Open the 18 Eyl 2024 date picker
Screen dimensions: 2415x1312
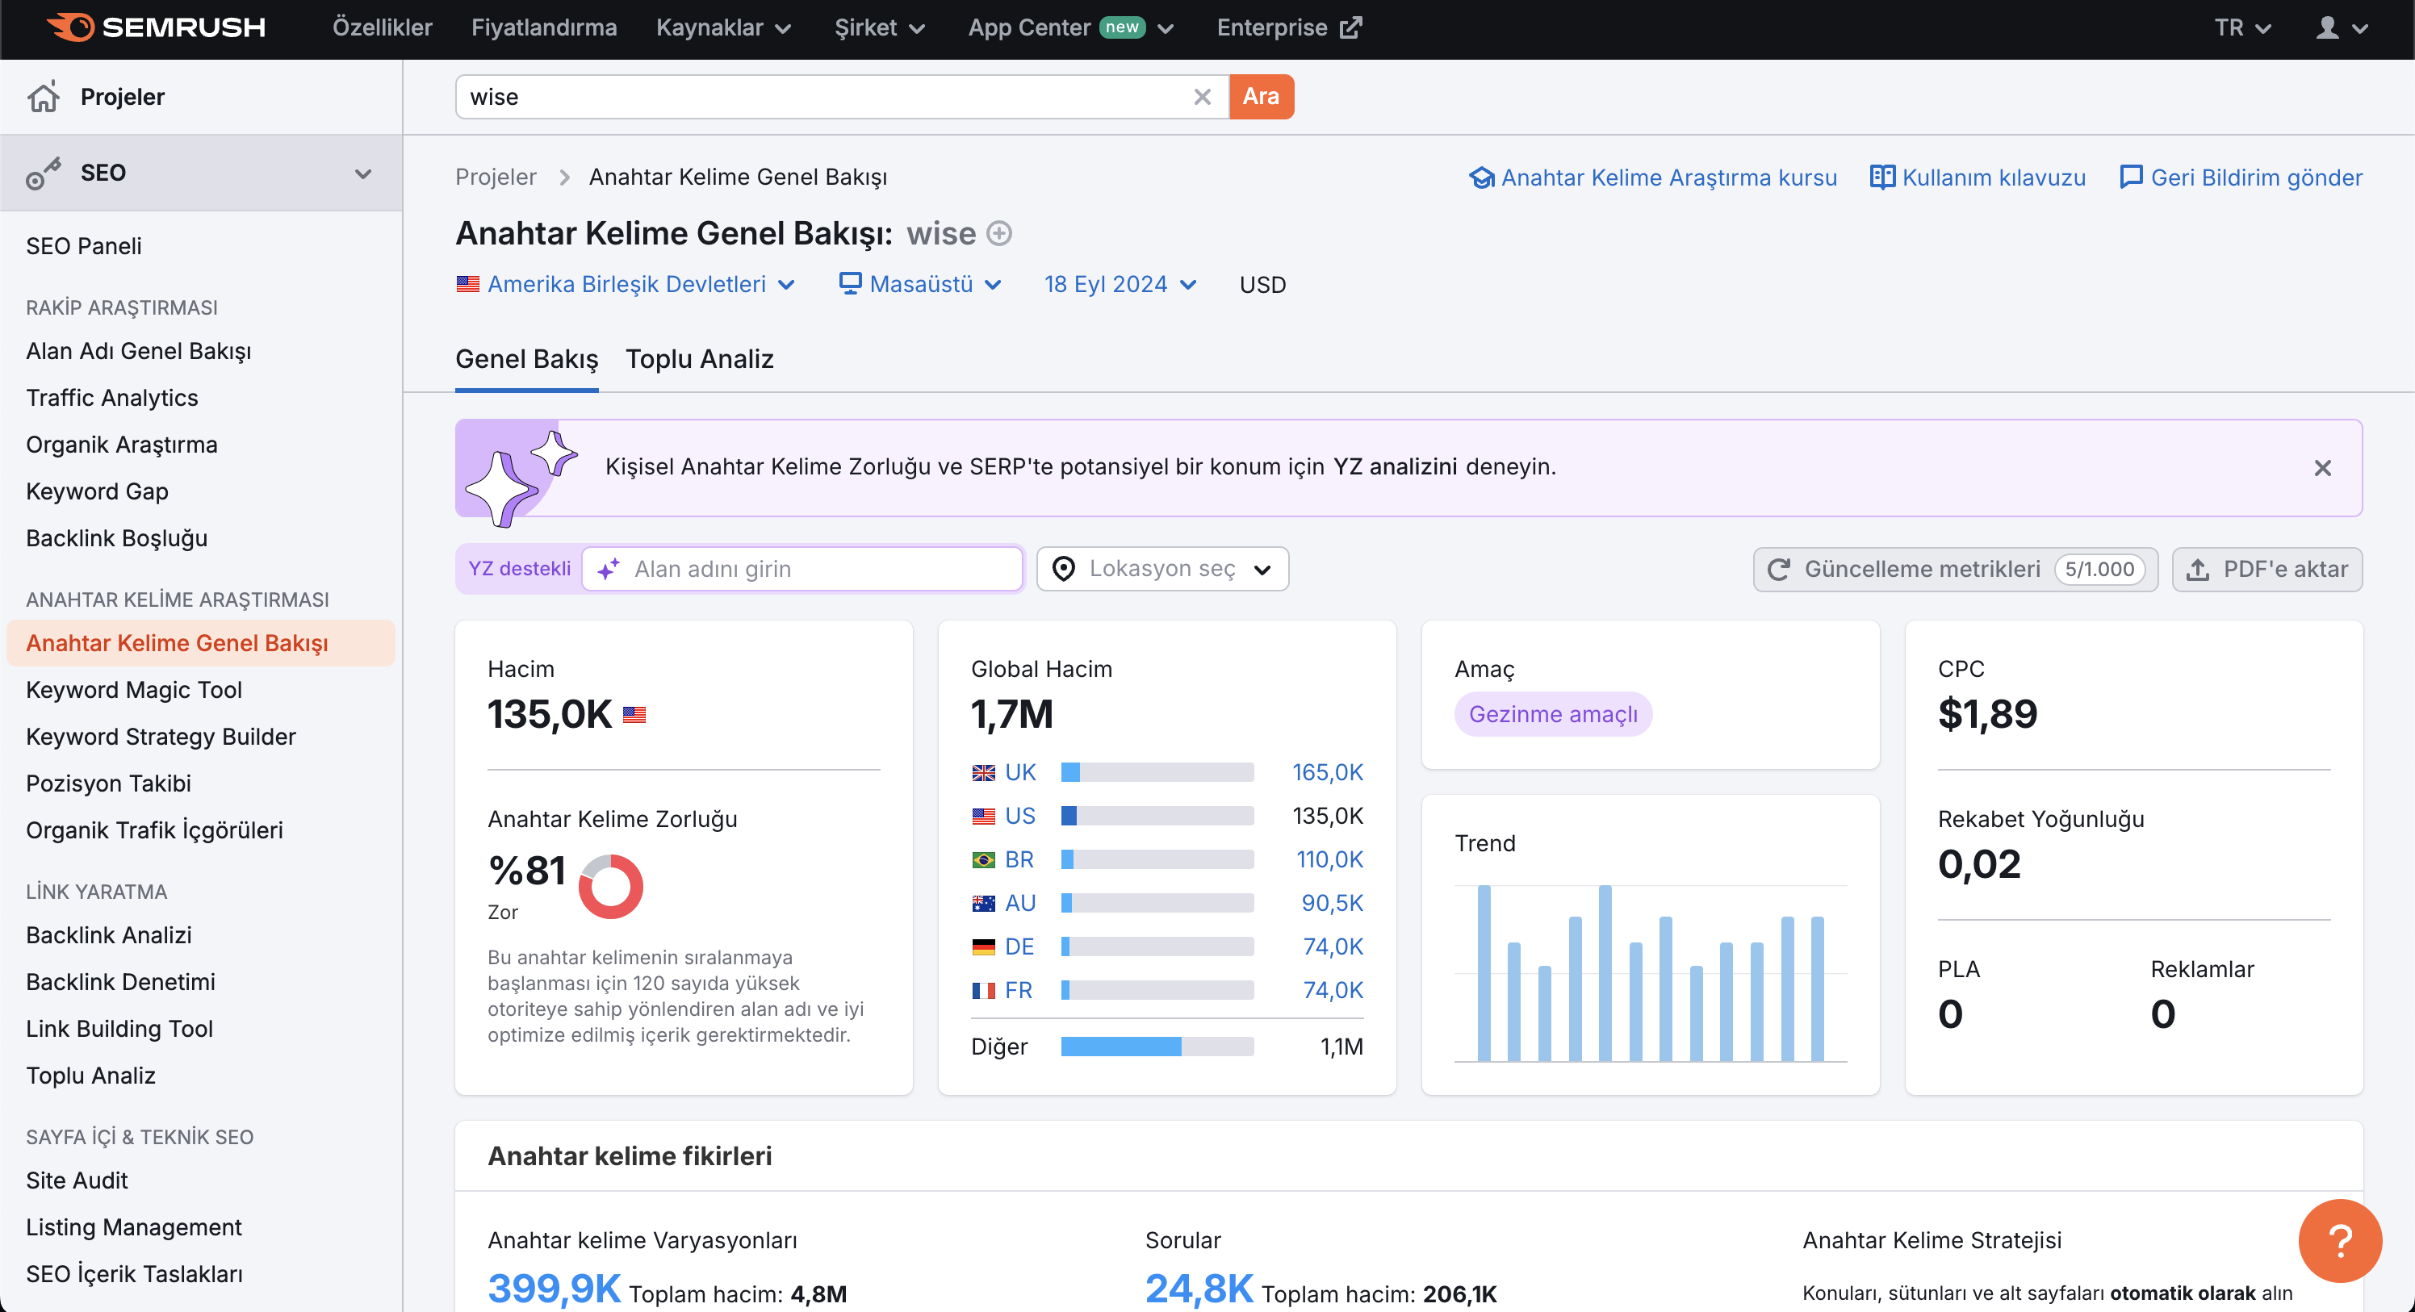1120,284
